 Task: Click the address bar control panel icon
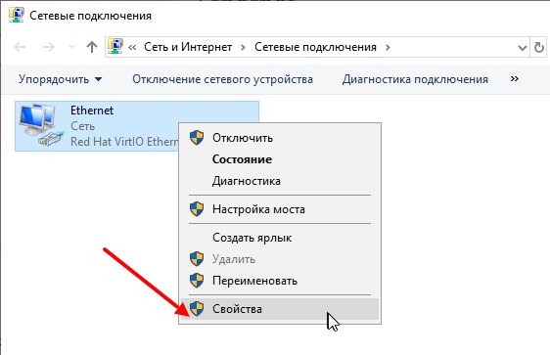pyautogui.click(x=115, y=46)
